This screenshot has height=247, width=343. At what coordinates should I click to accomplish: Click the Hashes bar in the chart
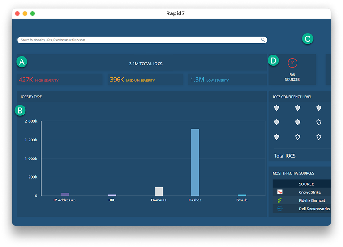pyautogui.click(x=195, y=162)
